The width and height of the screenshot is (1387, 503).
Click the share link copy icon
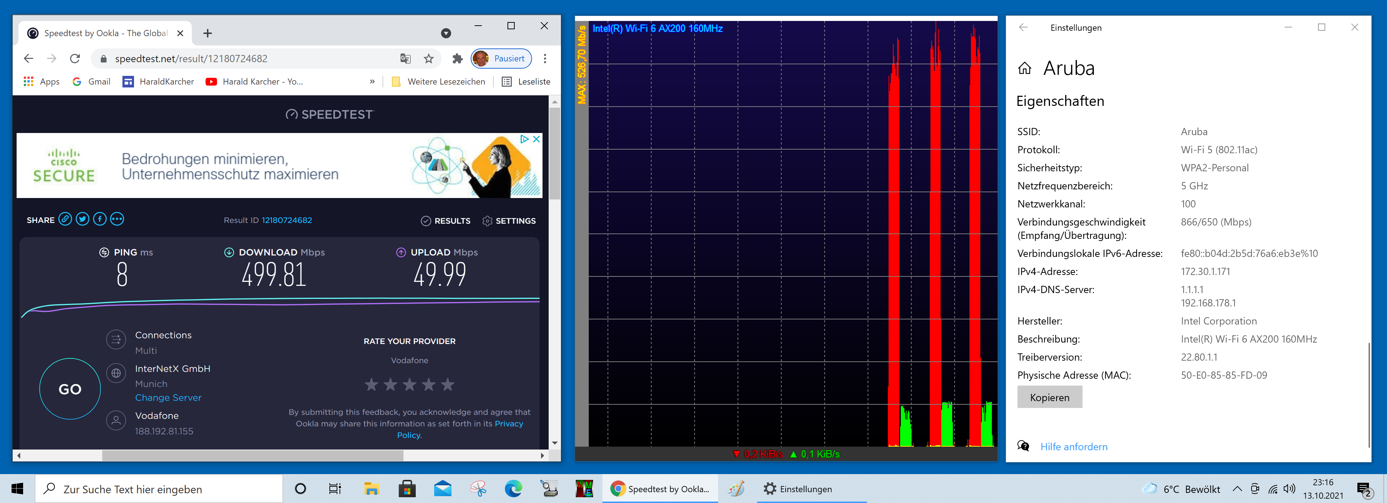click(65, 219)
